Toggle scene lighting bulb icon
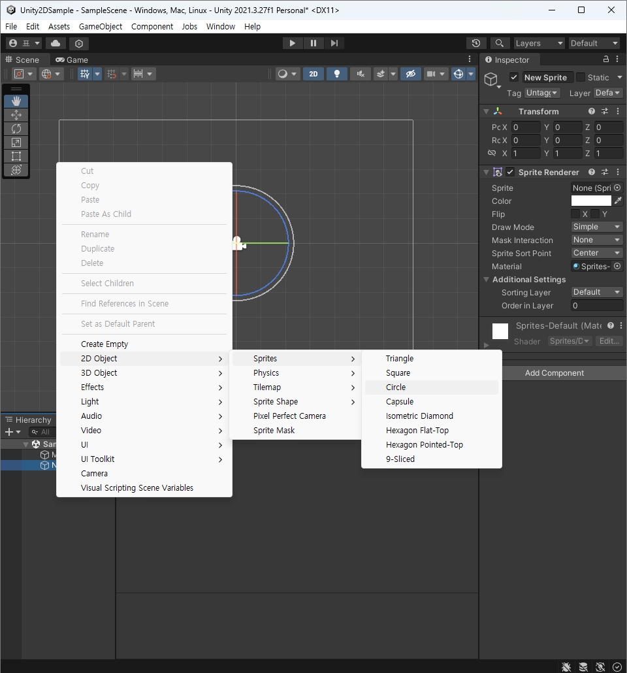The height and width of the screenshot is (673, 627). point(337,74)
